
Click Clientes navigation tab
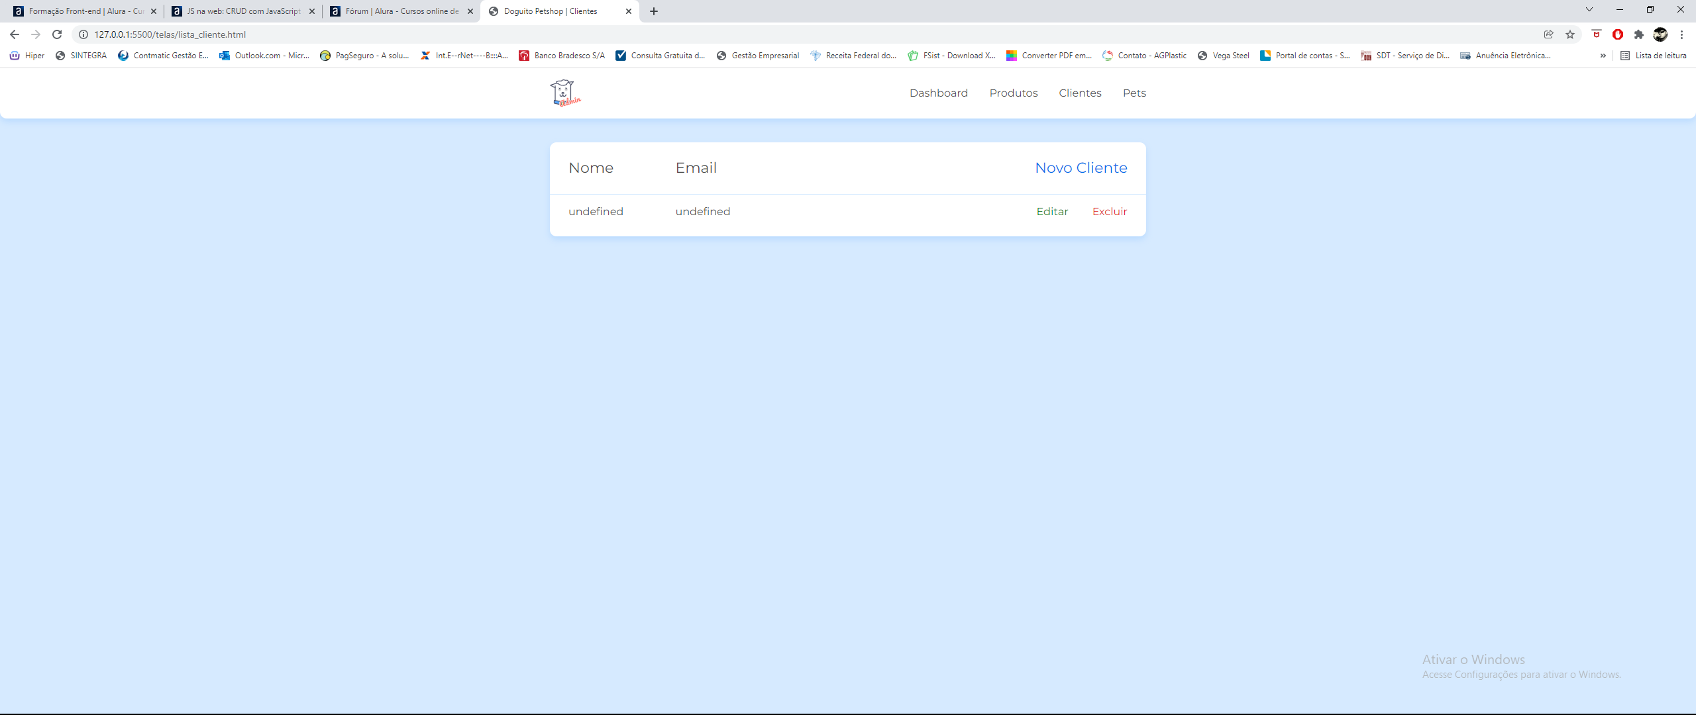[1079, 92]
